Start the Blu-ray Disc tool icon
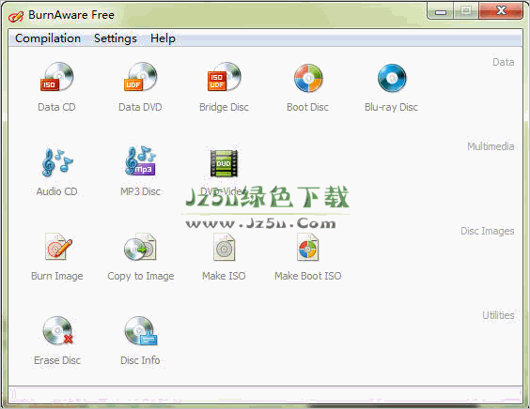 392,78
